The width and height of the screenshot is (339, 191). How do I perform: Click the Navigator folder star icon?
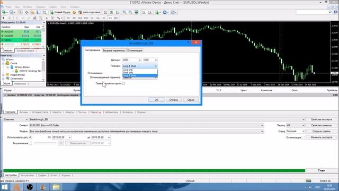pyautogui.click(x=32, y=12)
